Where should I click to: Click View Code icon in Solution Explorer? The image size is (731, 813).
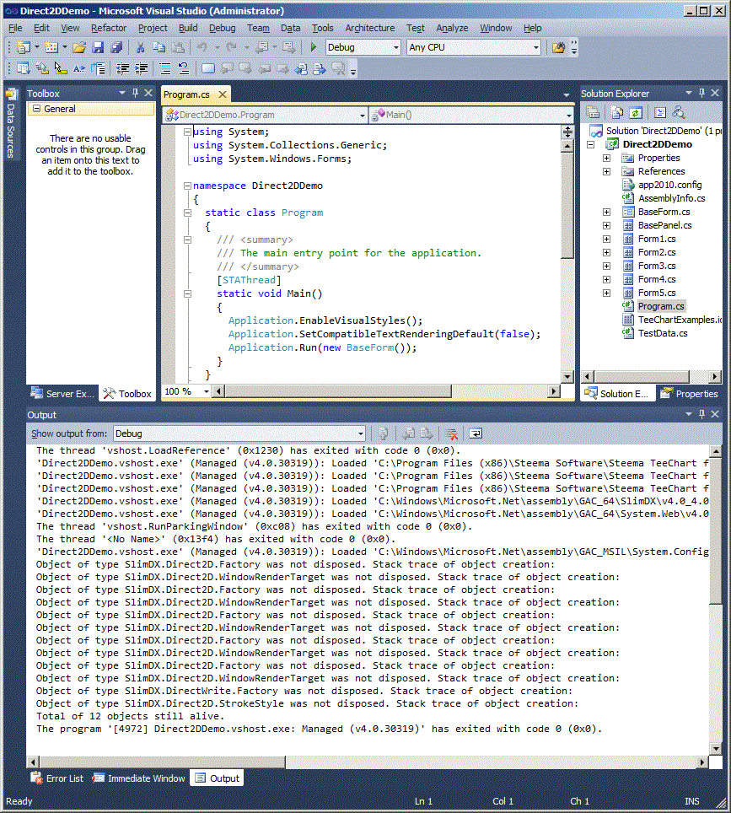point(659,112)
